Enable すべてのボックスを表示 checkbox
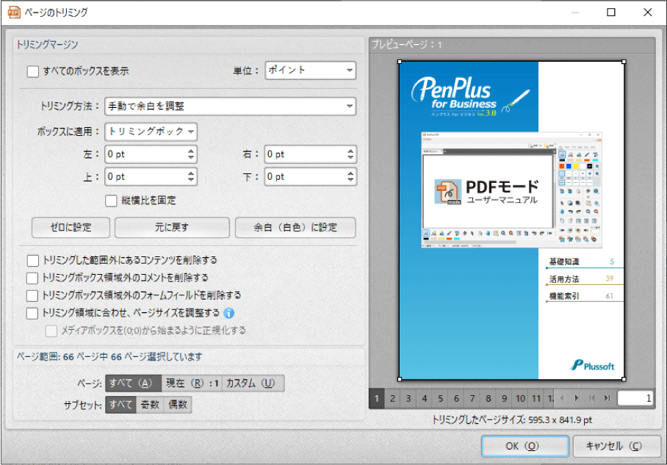The image size is (667, 465). pyautogui.click(x=33, y=71)
